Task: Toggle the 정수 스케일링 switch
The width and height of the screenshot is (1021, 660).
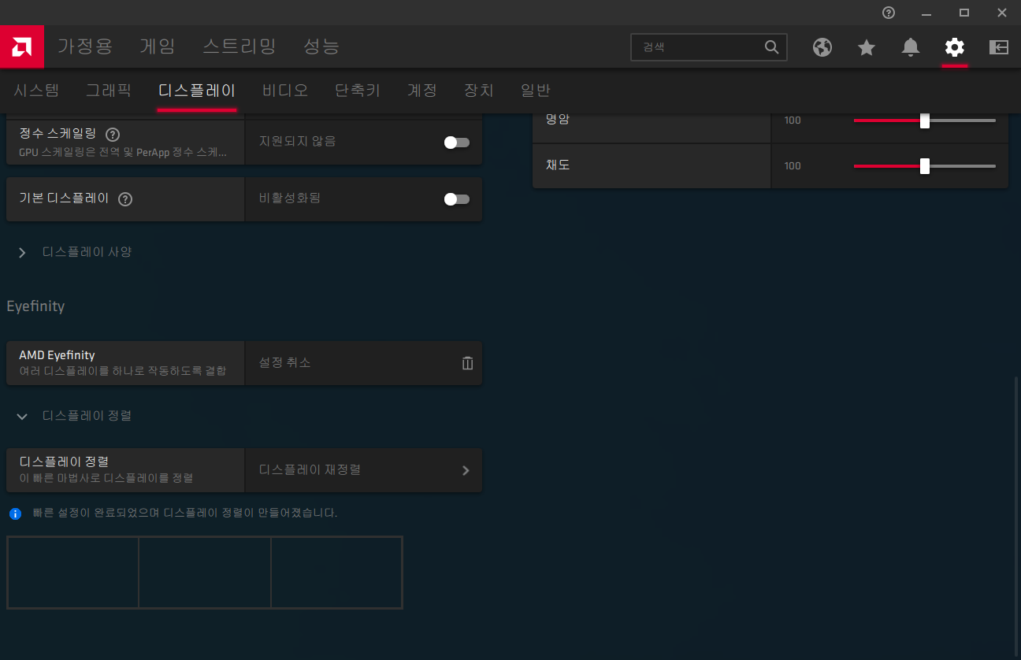Action: (x=457, y=143)
